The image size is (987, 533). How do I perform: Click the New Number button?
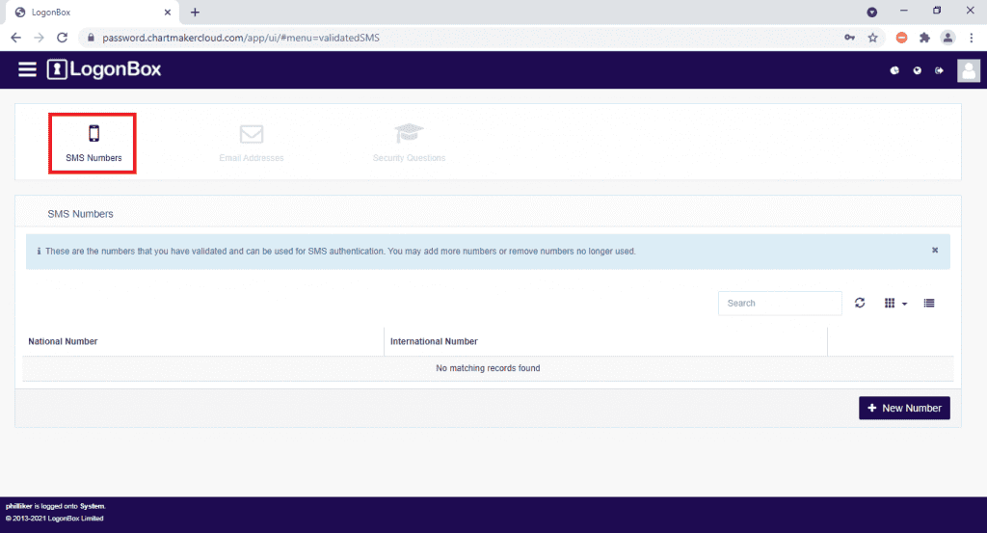pos(904,408)
